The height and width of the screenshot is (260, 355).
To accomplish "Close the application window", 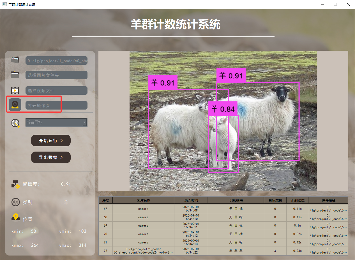I will point(348,4).
